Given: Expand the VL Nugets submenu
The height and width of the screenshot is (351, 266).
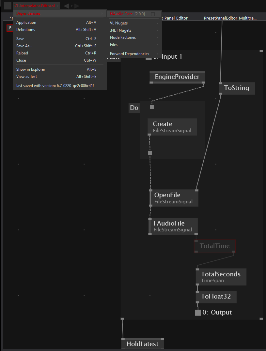Looking at the screenshot, I should click(134, 23).
